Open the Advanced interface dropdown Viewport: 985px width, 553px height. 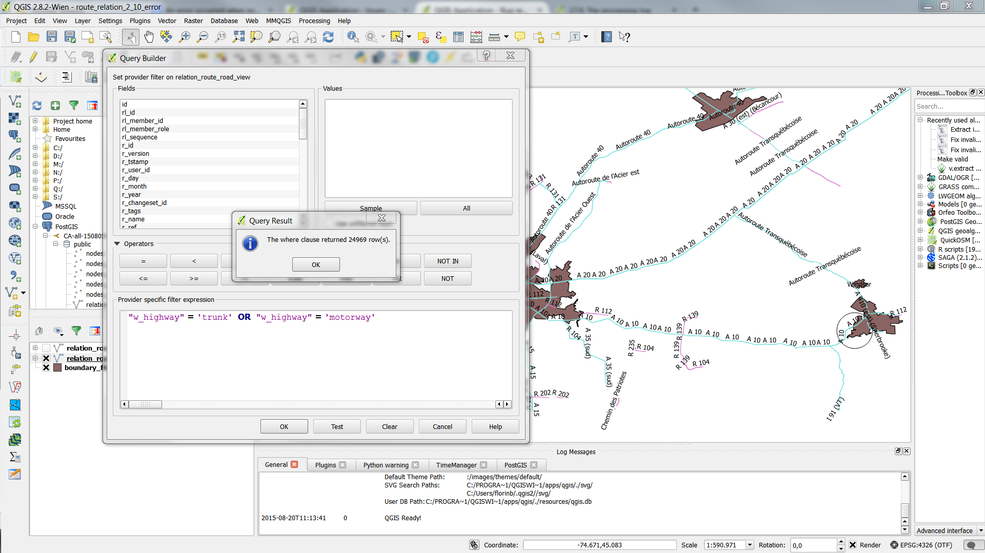coord(980,531)
